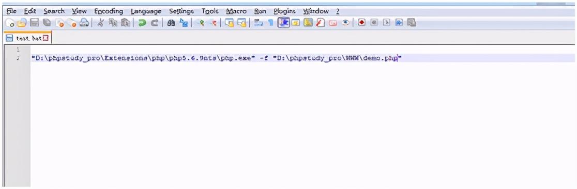Redo the last undone action
Image resolution: width=577 pixels, height=189 pixels.
155,23
